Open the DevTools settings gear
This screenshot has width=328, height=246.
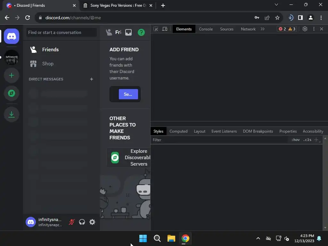click(x=305, y=29)
